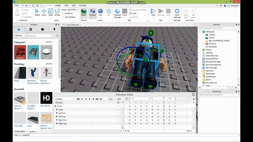Click the Lock button in Edit group

(x=134, y=13)
